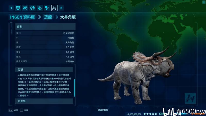Click the 恐龍 breadcrumb
206x116 pixels.
click(48, 17)
